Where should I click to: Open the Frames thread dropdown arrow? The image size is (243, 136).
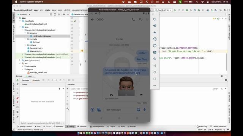63,89
